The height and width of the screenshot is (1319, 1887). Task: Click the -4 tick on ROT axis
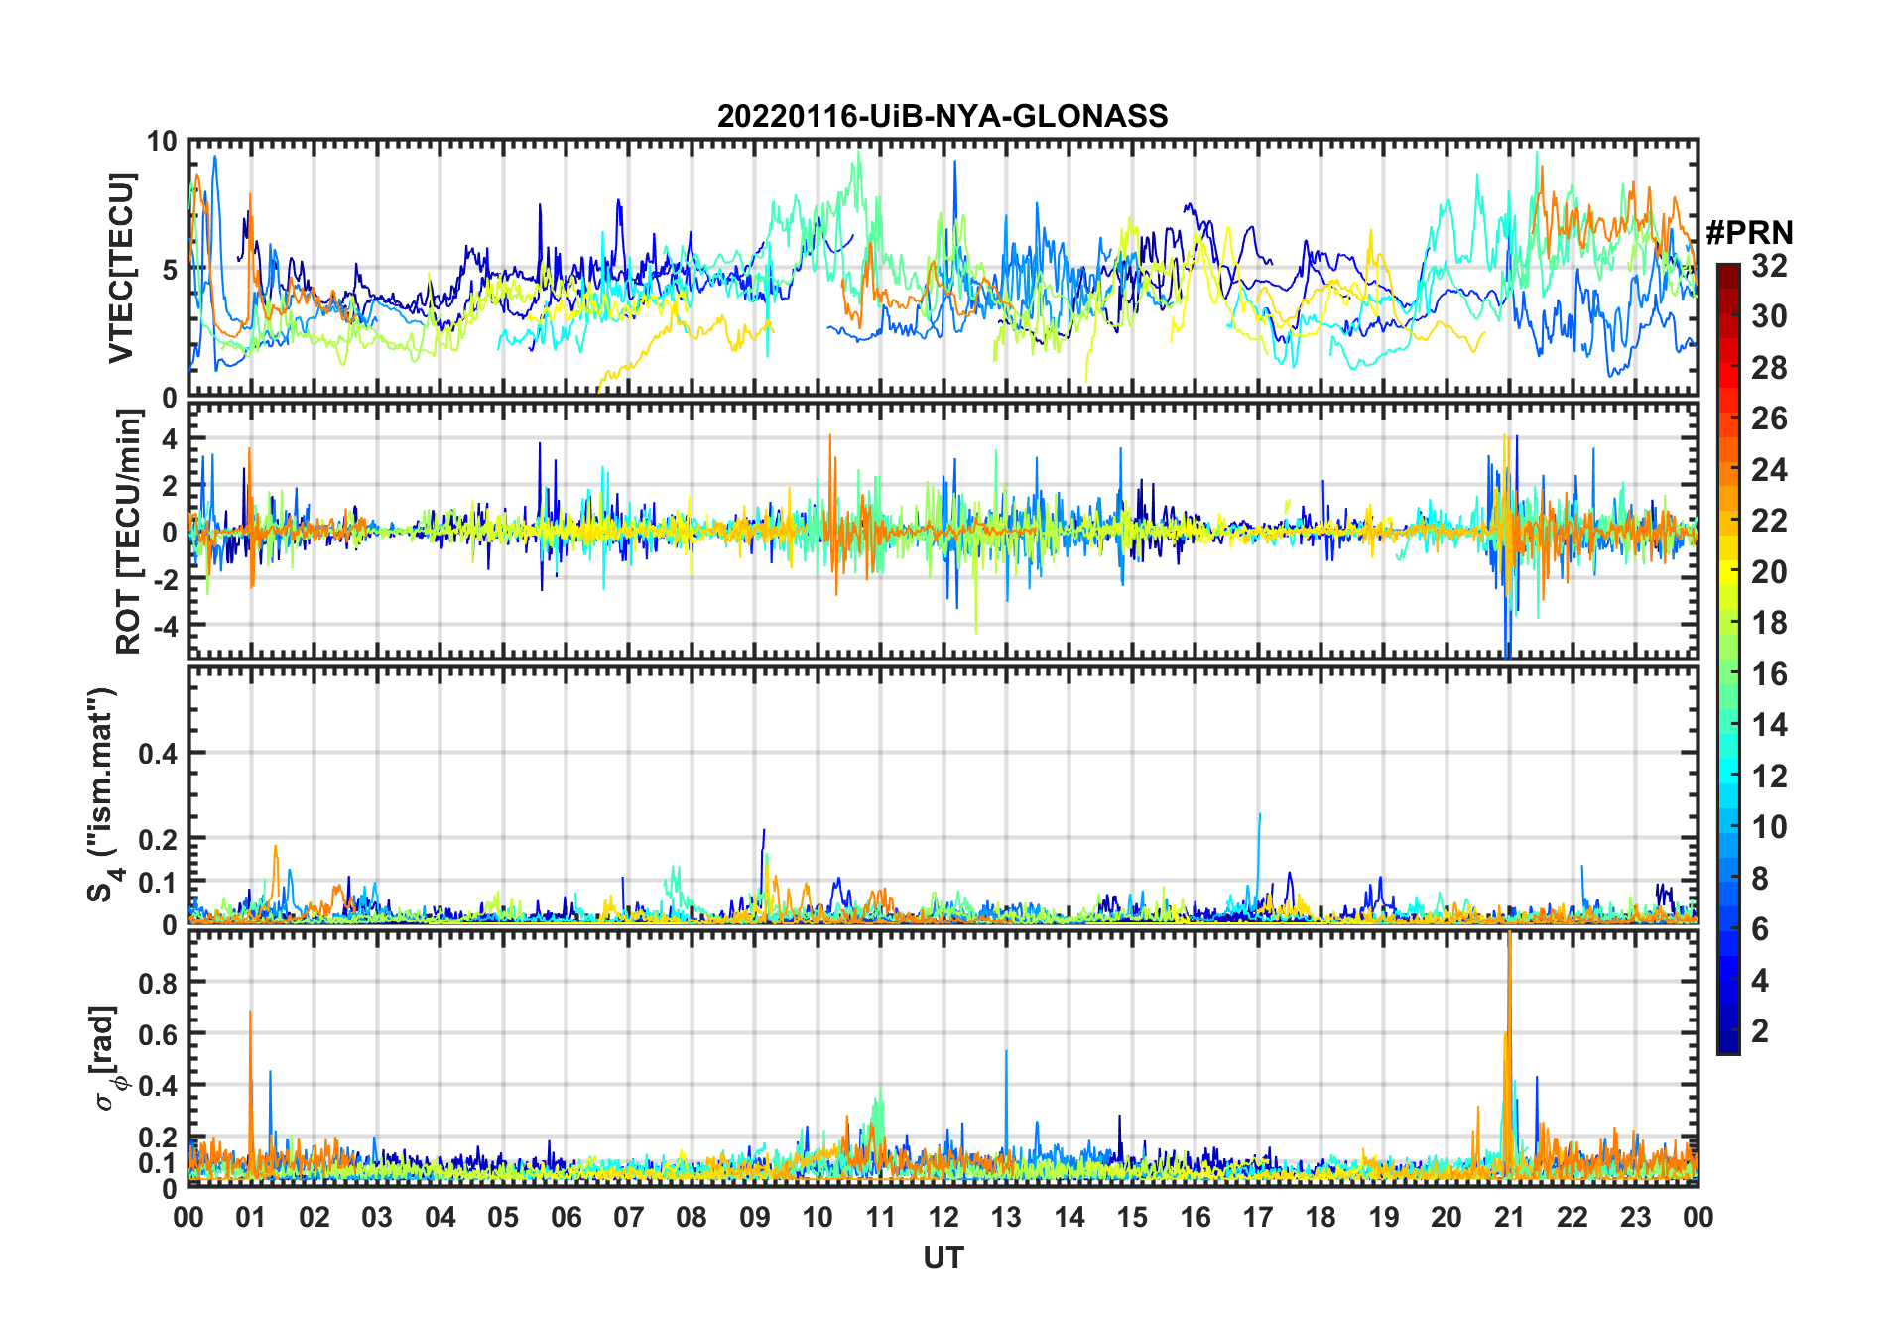tap(165, 627)
